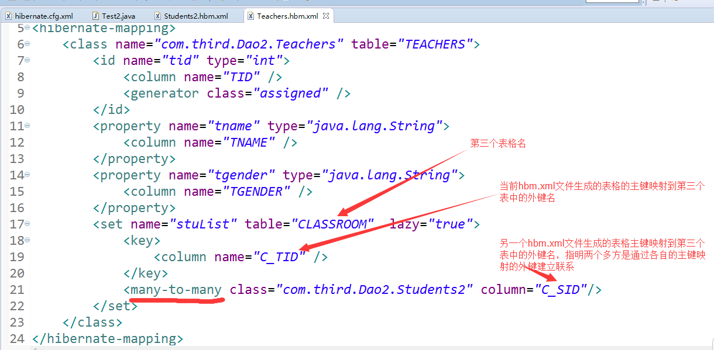Close the Teachers.hbm.xml tab with its X
The width and height of the screenshot is (714, 350).
[x=326, y=16]
